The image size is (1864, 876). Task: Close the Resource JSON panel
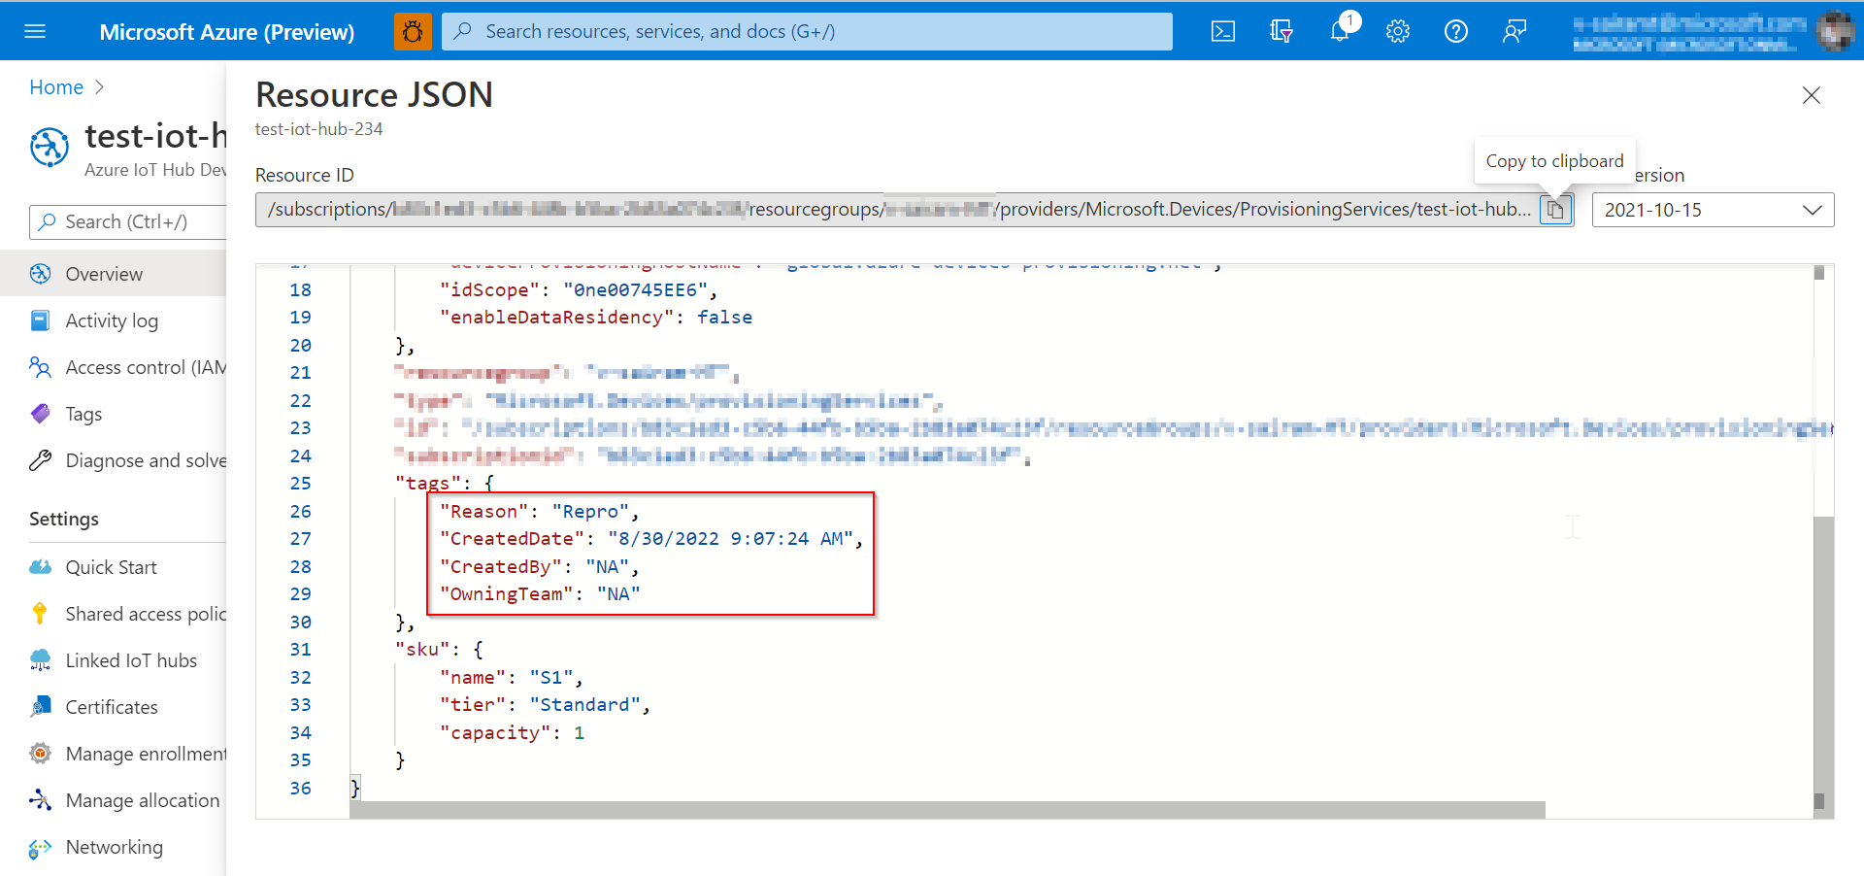[1812, 95]
